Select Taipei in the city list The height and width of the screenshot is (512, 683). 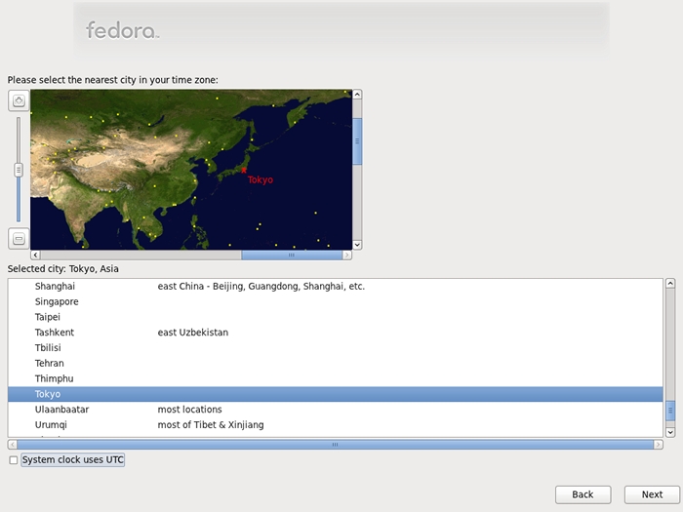point(336,317)
